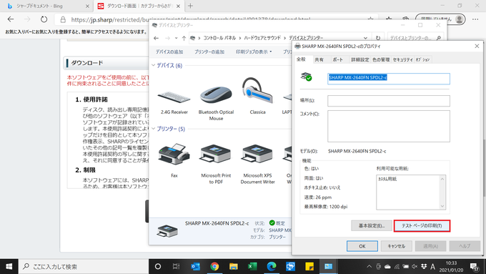Expand address bar history dropdown in Devices window
486x274 pixels.
click(x=366, y=38)
